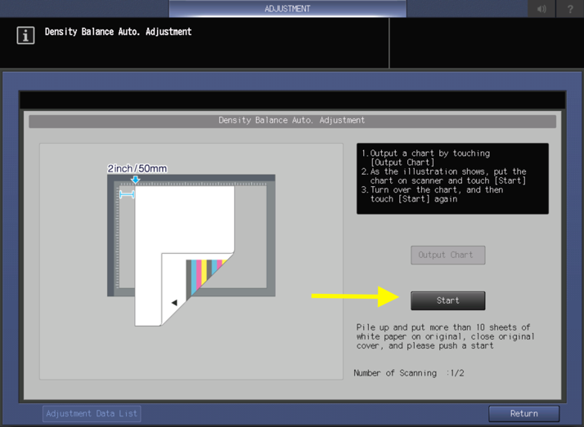
Task: Click the Return button
Action: click(523, 413)
